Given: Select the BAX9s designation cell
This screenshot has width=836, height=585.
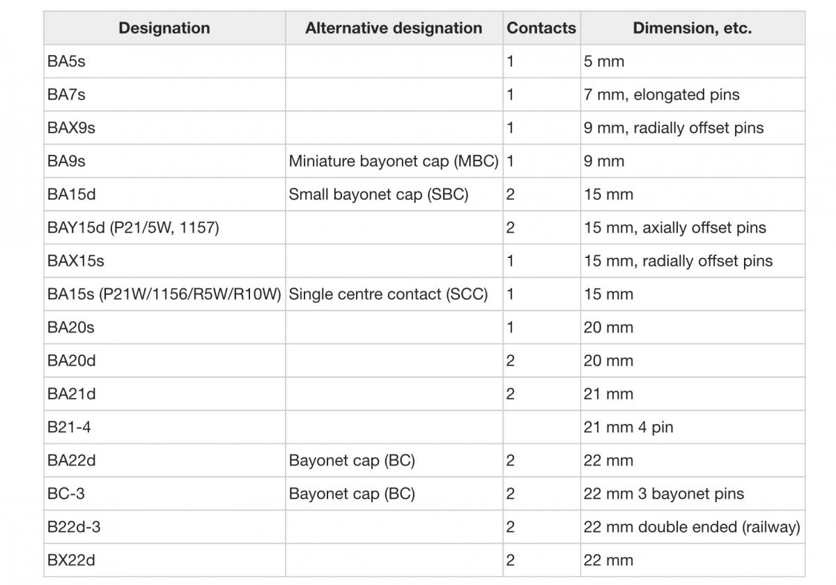Looking at the screenshot, I should (164, 128).
